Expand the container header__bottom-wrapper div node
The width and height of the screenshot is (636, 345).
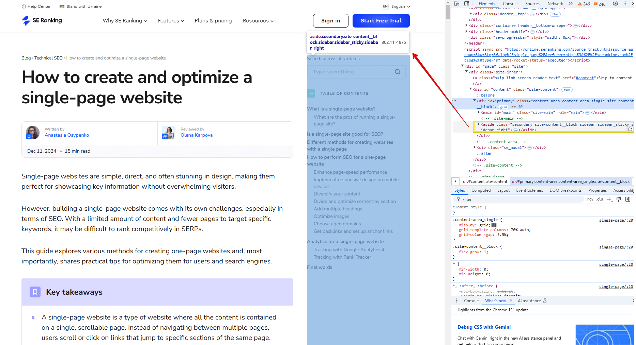[x=466, y=25]
